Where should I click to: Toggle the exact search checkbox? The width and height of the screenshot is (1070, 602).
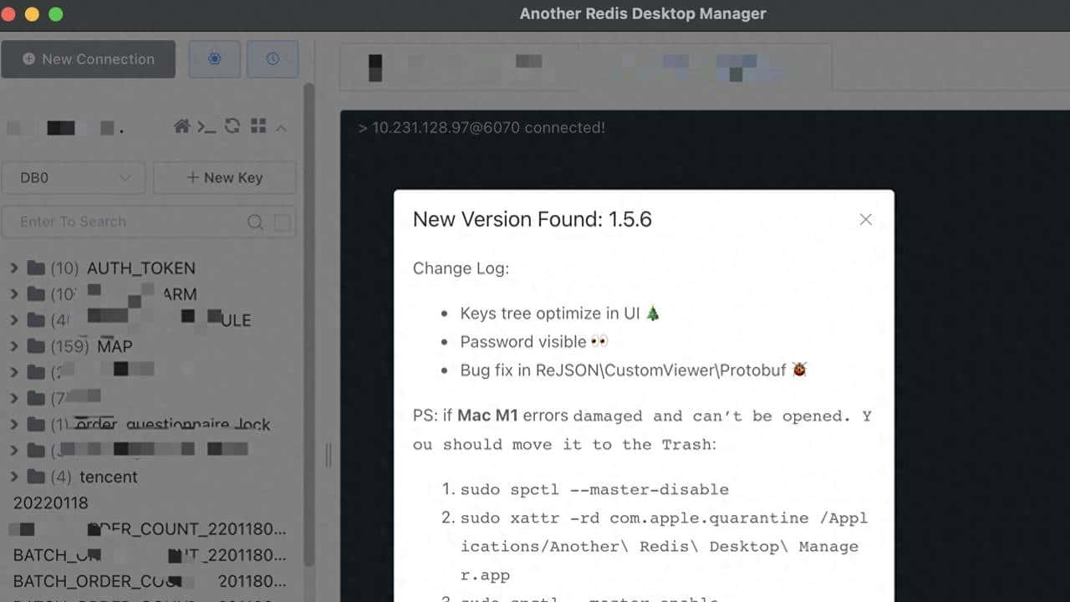[x=283, y=222]
